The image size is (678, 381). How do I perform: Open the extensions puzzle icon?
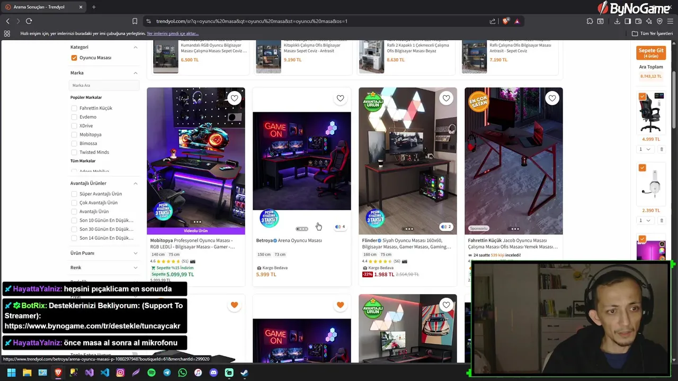590,21
